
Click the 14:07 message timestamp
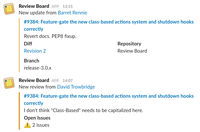click(x=67, y=80)
